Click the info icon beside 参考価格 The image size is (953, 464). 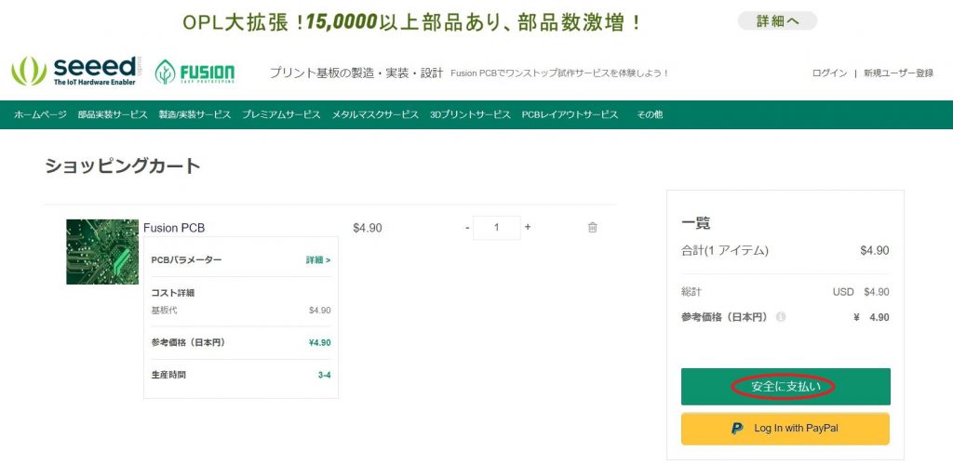coord(781,317)
